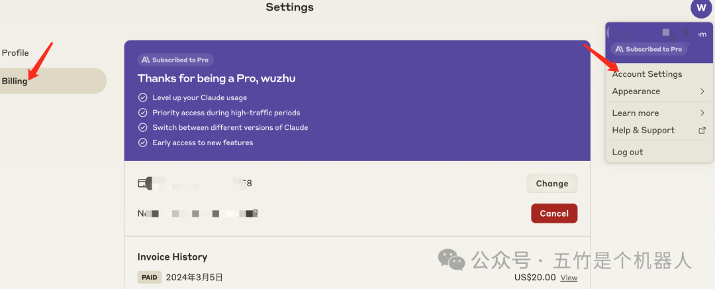
Task: Click Subscribed to Pro badge in the purple banner
Action: (175, 60)
